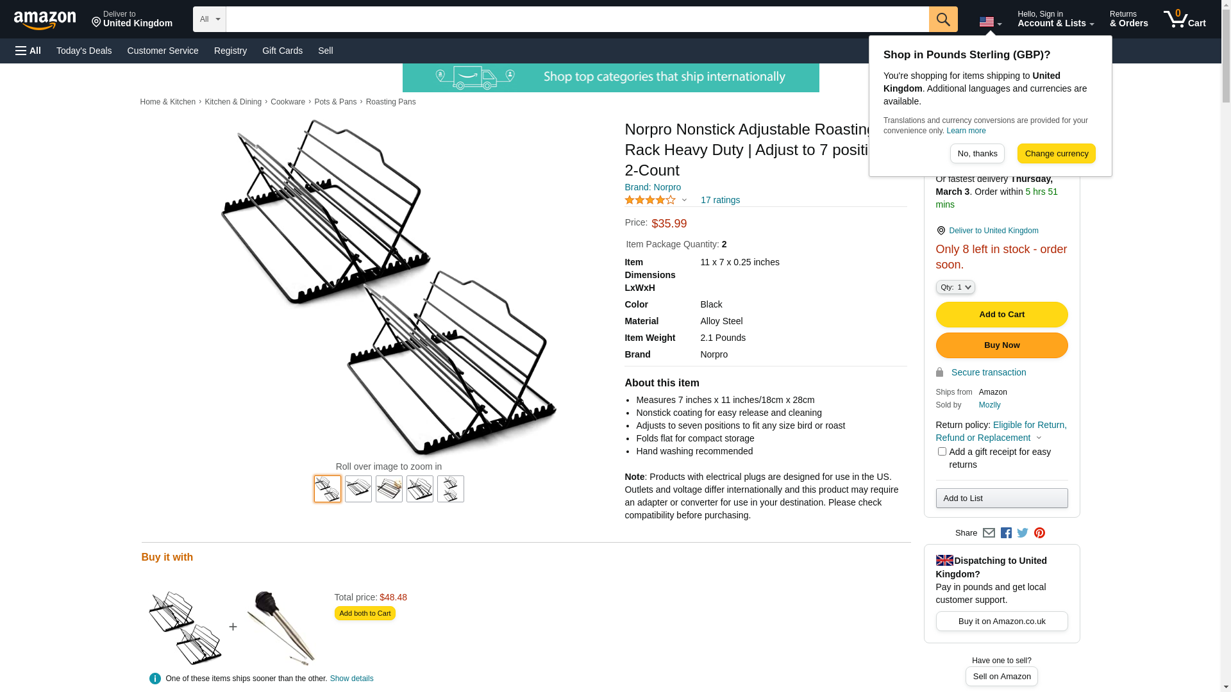The height and width of the screenshot is (692, 1231).
Task: Open the 17 ratings link
Action: [720, 200]
